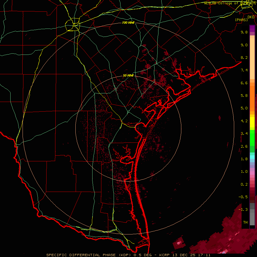Click the 1.8 scale value
This screenshot has width=257, height=257.
point(244,159)
